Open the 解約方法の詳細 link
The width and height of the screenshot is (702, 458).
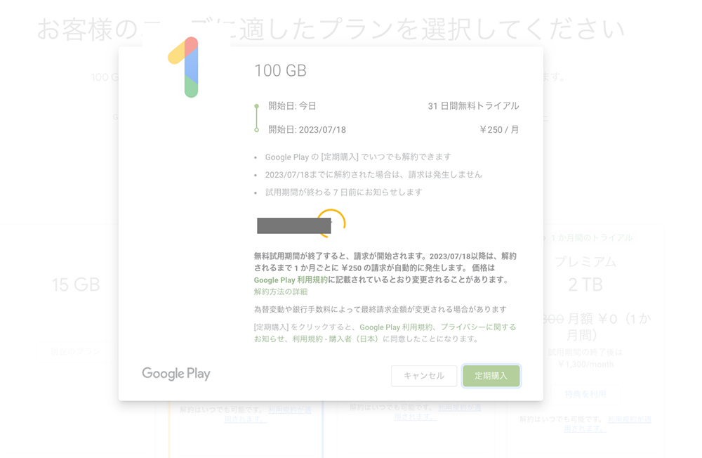(281, 292)
